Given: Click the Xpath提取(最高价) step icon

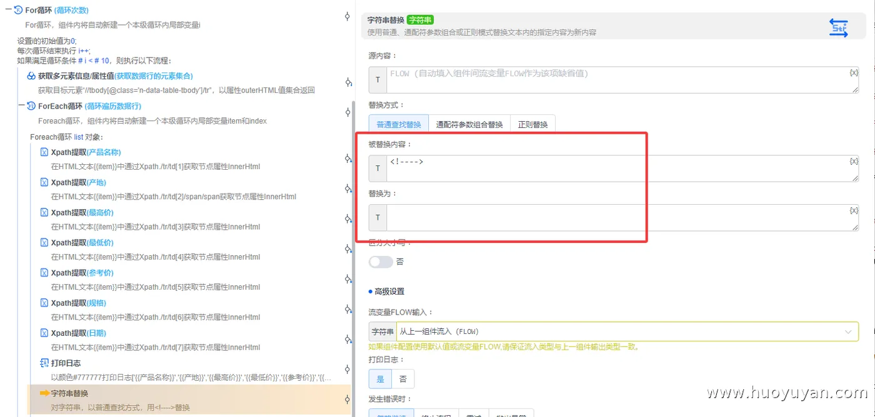Looking at the screenshot, I should 44,212.
